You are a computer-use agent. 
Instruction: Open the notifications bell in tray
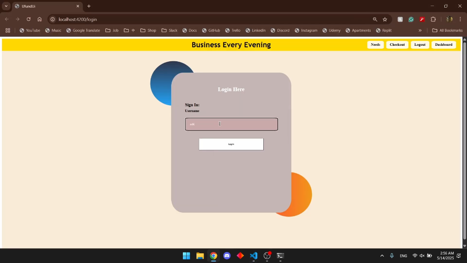tap(459, 256)
